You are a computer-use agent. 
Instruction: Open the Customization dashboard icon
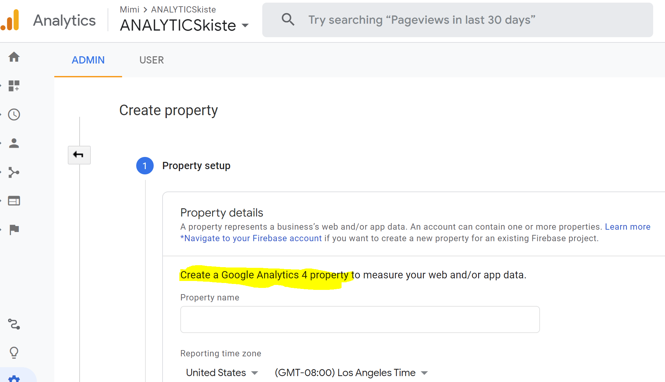click(14, 86)
